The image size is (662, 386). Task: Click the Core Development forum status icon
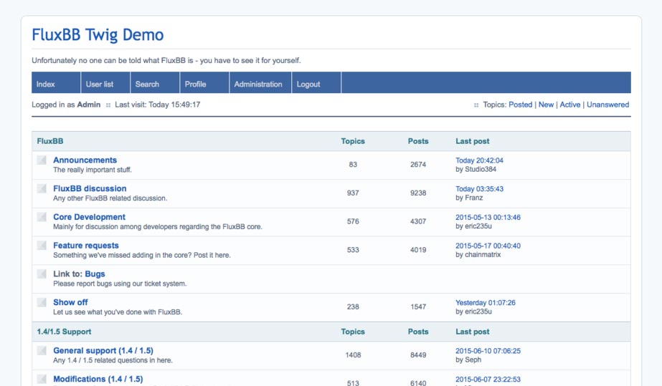(x=42, y=217)
